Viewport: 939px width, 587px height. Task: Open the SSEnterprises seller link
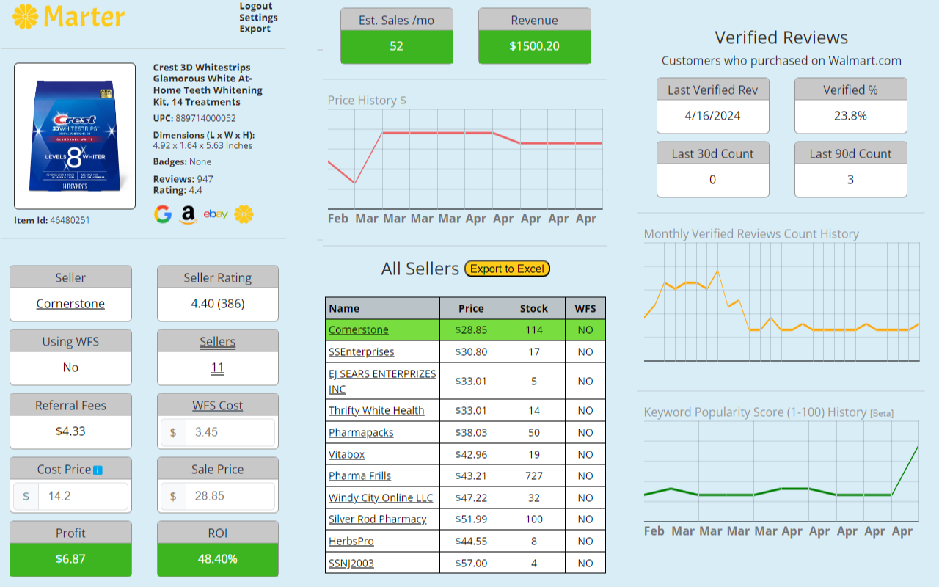pos(362,352)
